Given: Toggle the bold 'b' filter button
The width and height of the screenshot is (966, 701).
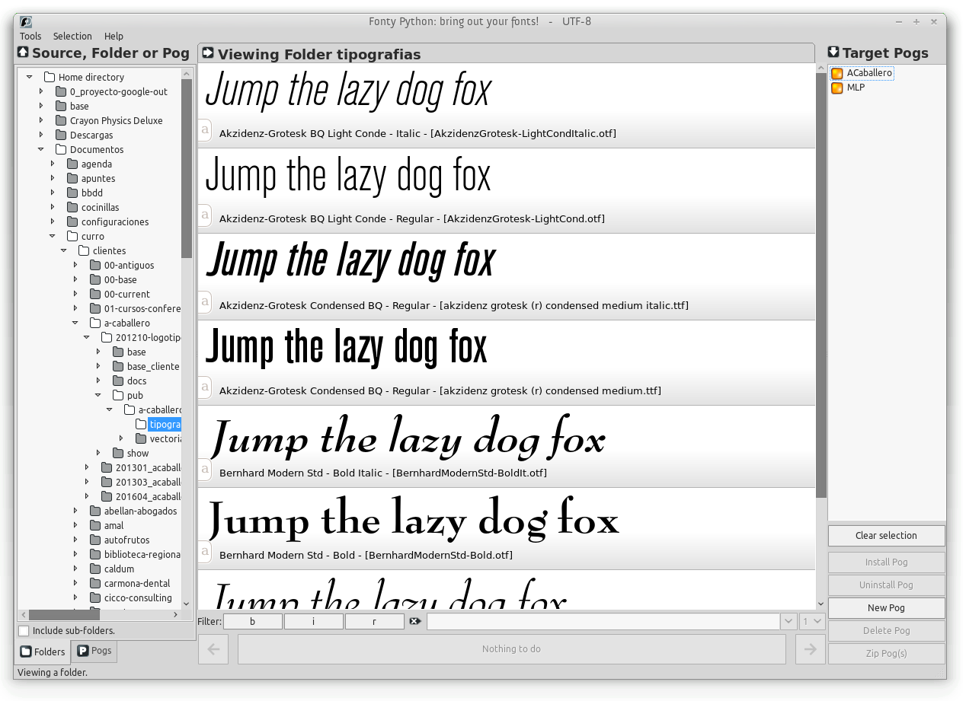Looking at the screenshot, I should 252,622.
